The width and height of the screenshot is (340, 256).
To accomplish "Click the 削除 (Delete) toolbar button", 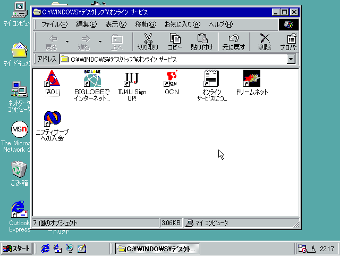I will pyautogui.click(x=265, y=42).
